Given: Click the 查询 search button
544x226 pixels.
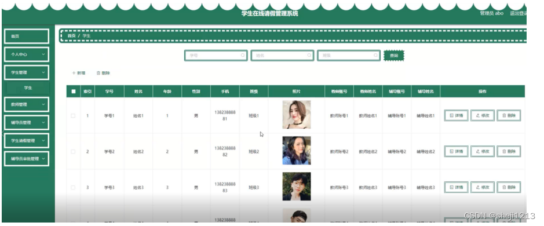Looking at the screenshot, I should point(394,56).
